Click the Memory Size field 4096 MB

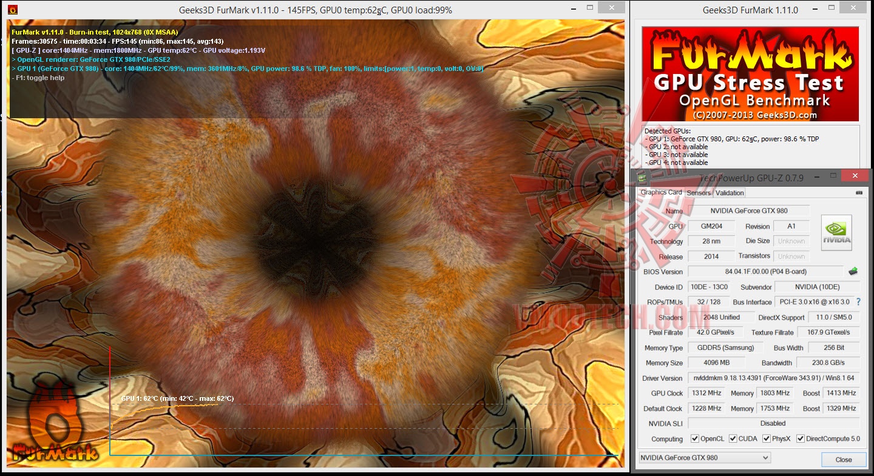tap(716, 363)
